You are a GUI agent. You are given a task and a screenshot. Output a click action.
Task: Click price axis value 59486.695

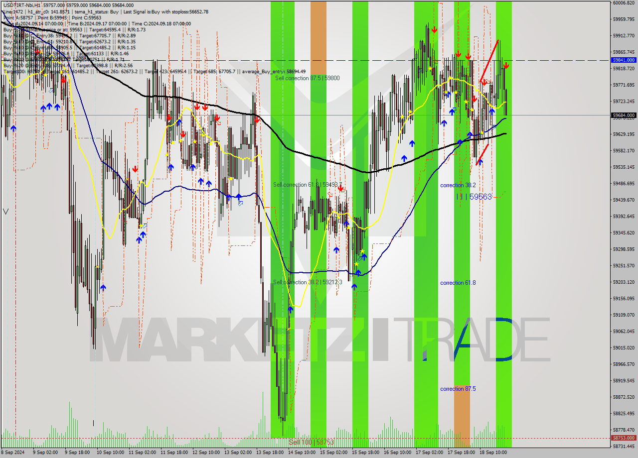point(624,183)
